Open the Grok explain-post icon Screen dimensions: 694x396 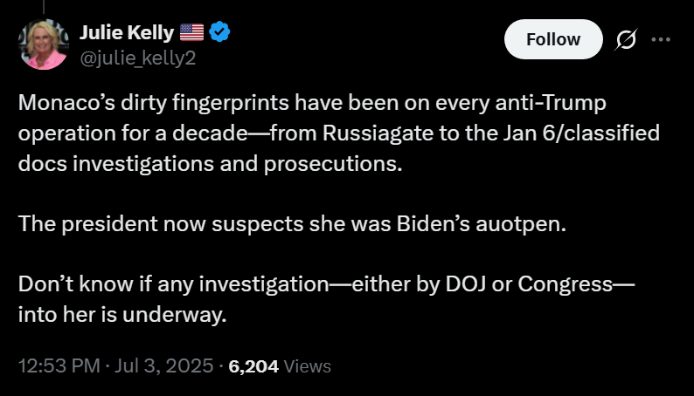[626, 39]
